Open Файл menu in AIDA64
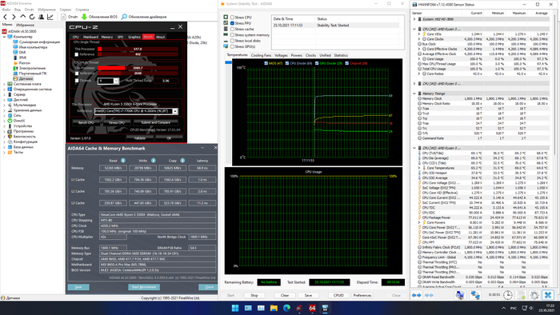Viewport: 560px width, 315px height. 6,10
